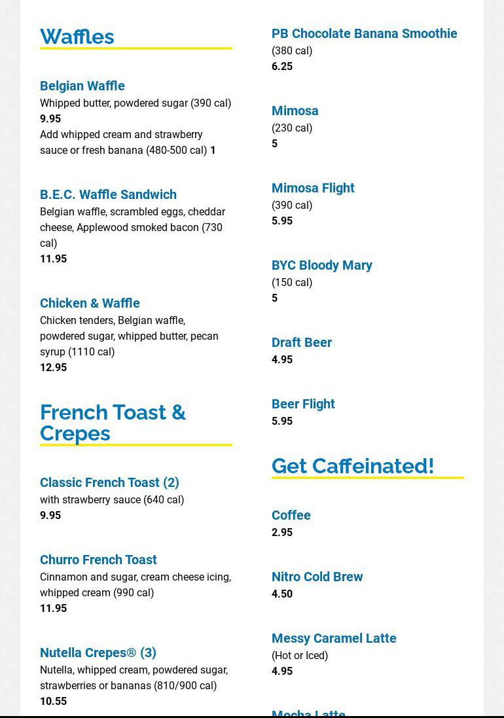Viewport: 504px width, 718px height.
Task: Click the Mocha Latte item title
Action: (308, 713)
